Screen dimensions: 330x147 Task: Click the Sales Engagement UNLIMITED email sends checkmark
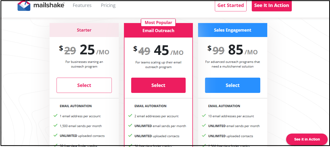coord(204,126)
